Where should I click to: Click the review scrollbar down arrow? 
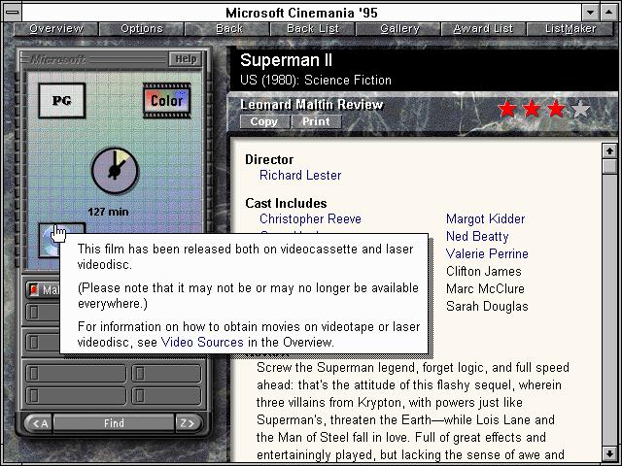609,453
